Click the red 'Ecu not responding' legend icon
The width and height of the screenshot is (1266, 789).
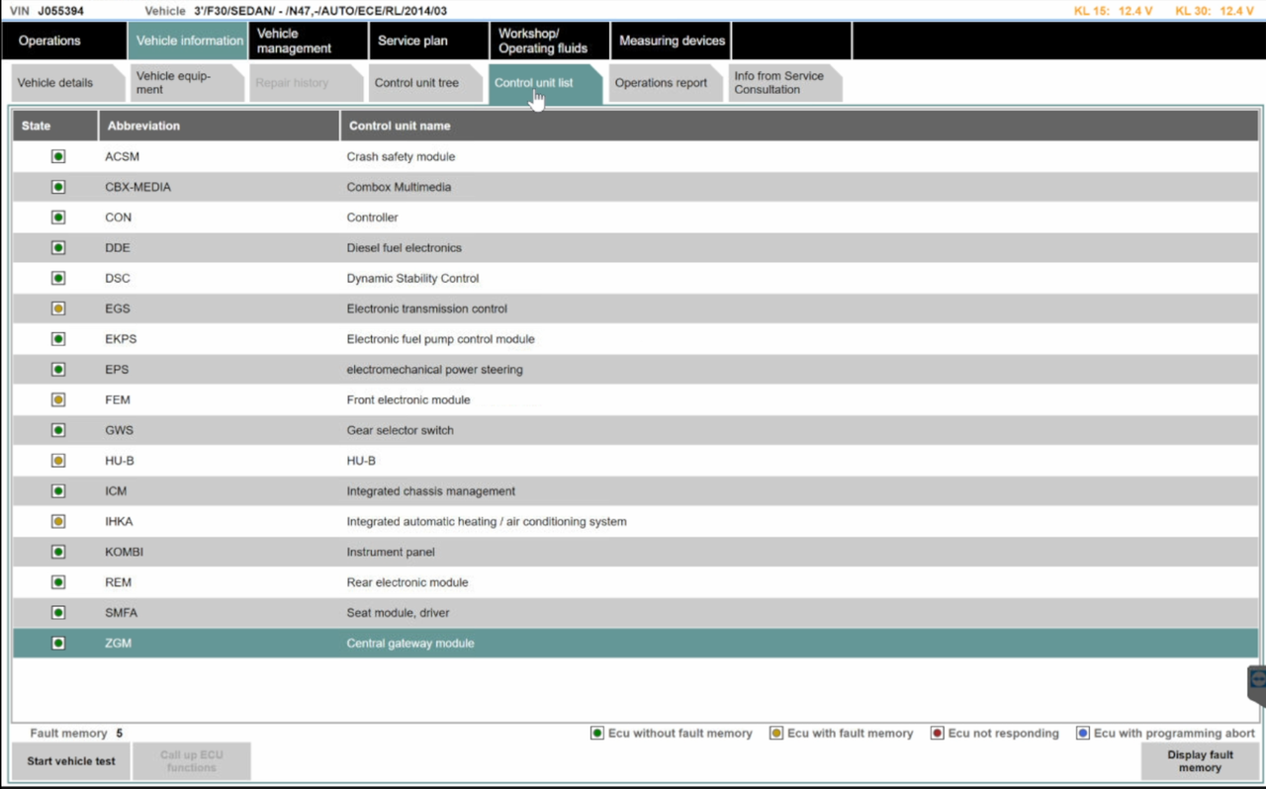[935, 733]
